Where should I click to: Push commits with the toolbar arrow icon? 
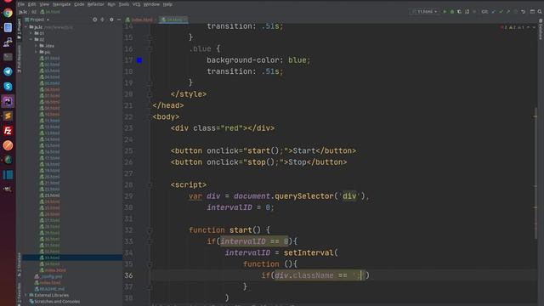508,11
